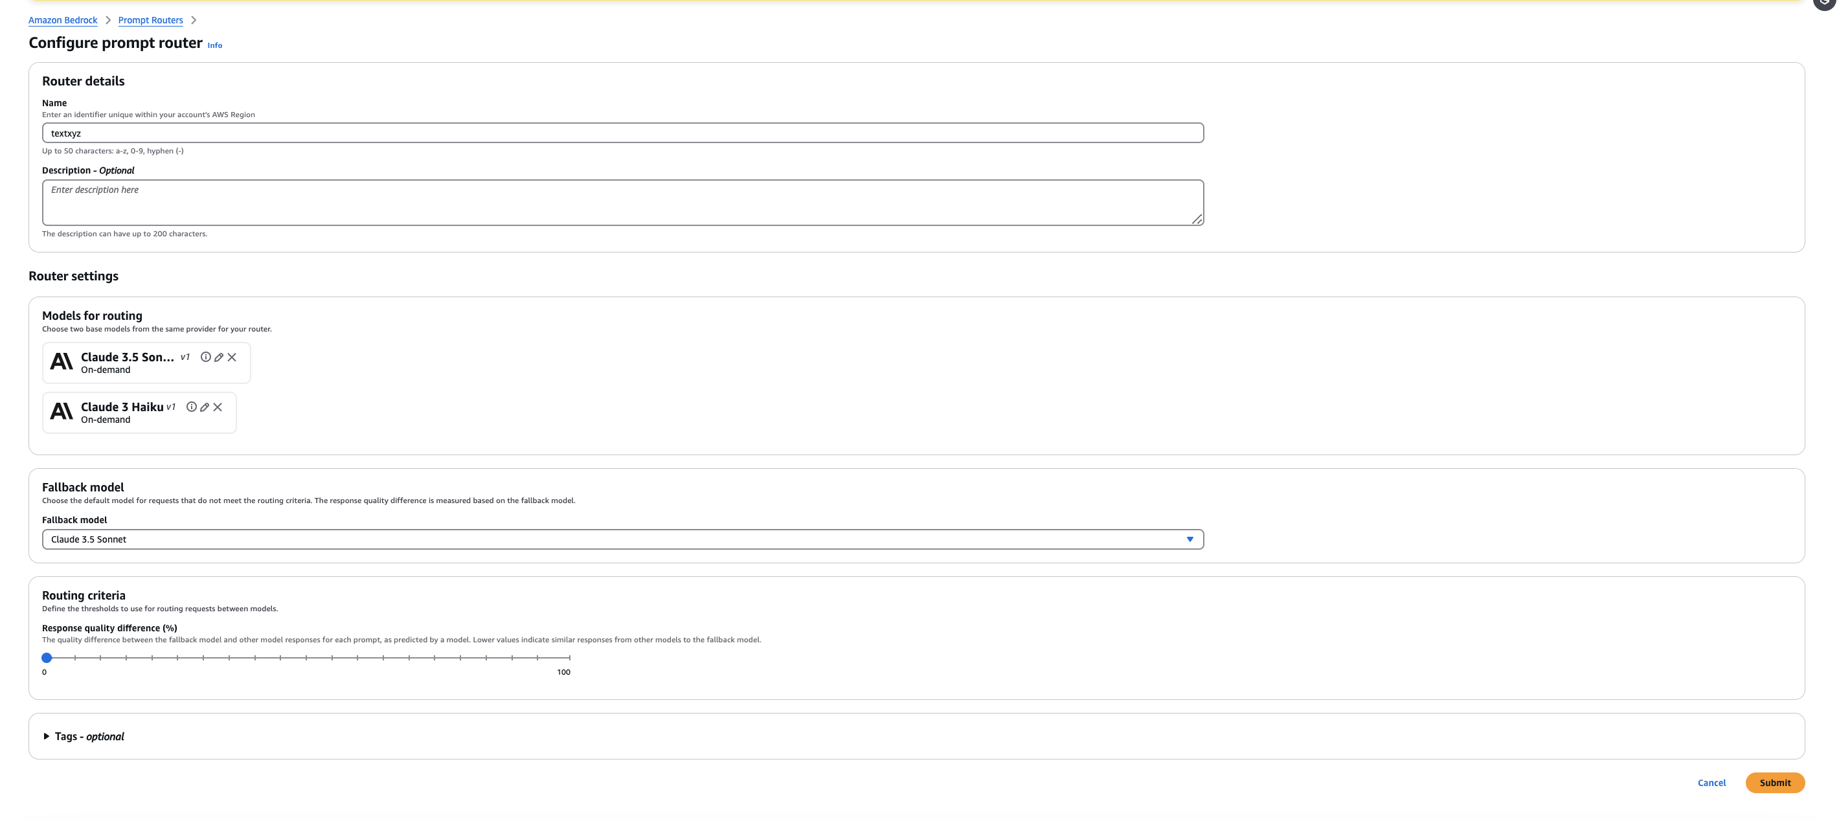Viewport: 1839px width, 821px height.
Task: Cancel the prompt router configuration
Action: click(1711, 782)
